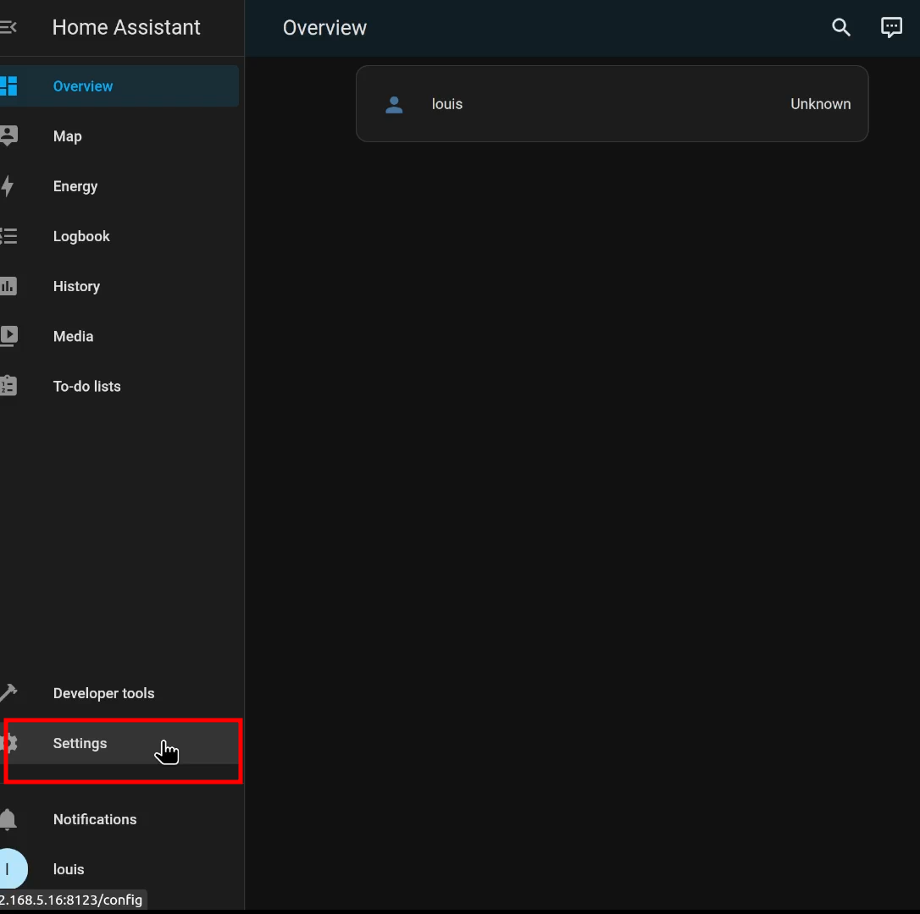This screenshot has height=914, width=920.
Task: Click the To-do lists clipboard icon
Action: click(x=8, y=386)
